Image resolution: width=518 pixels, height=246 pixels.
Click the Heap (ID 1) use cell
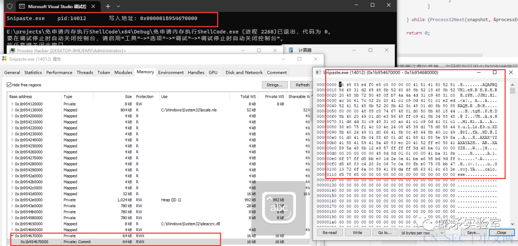171,200
